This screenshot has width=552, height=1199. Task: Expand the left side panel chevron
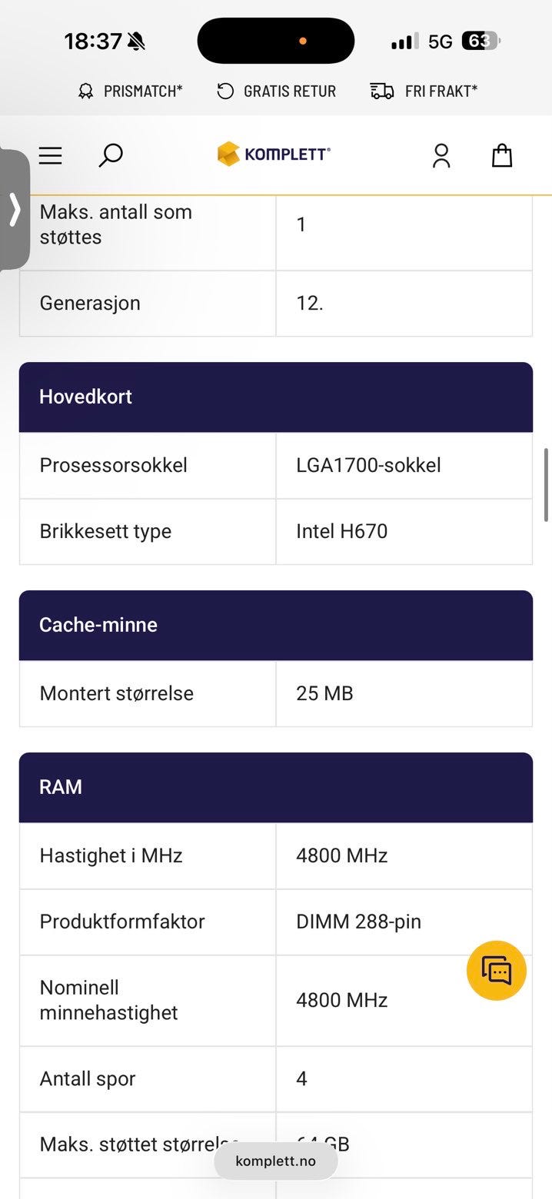[15, 209]
